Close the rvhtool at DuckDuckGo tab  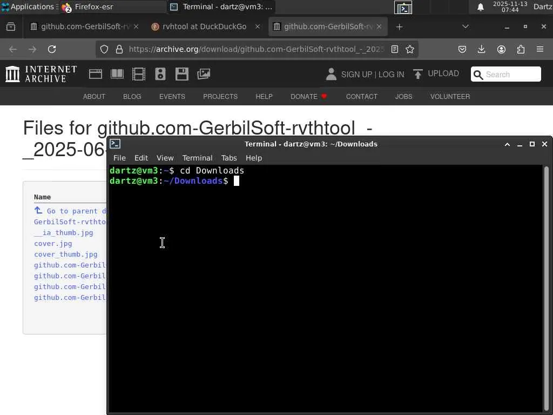(258, 26)
